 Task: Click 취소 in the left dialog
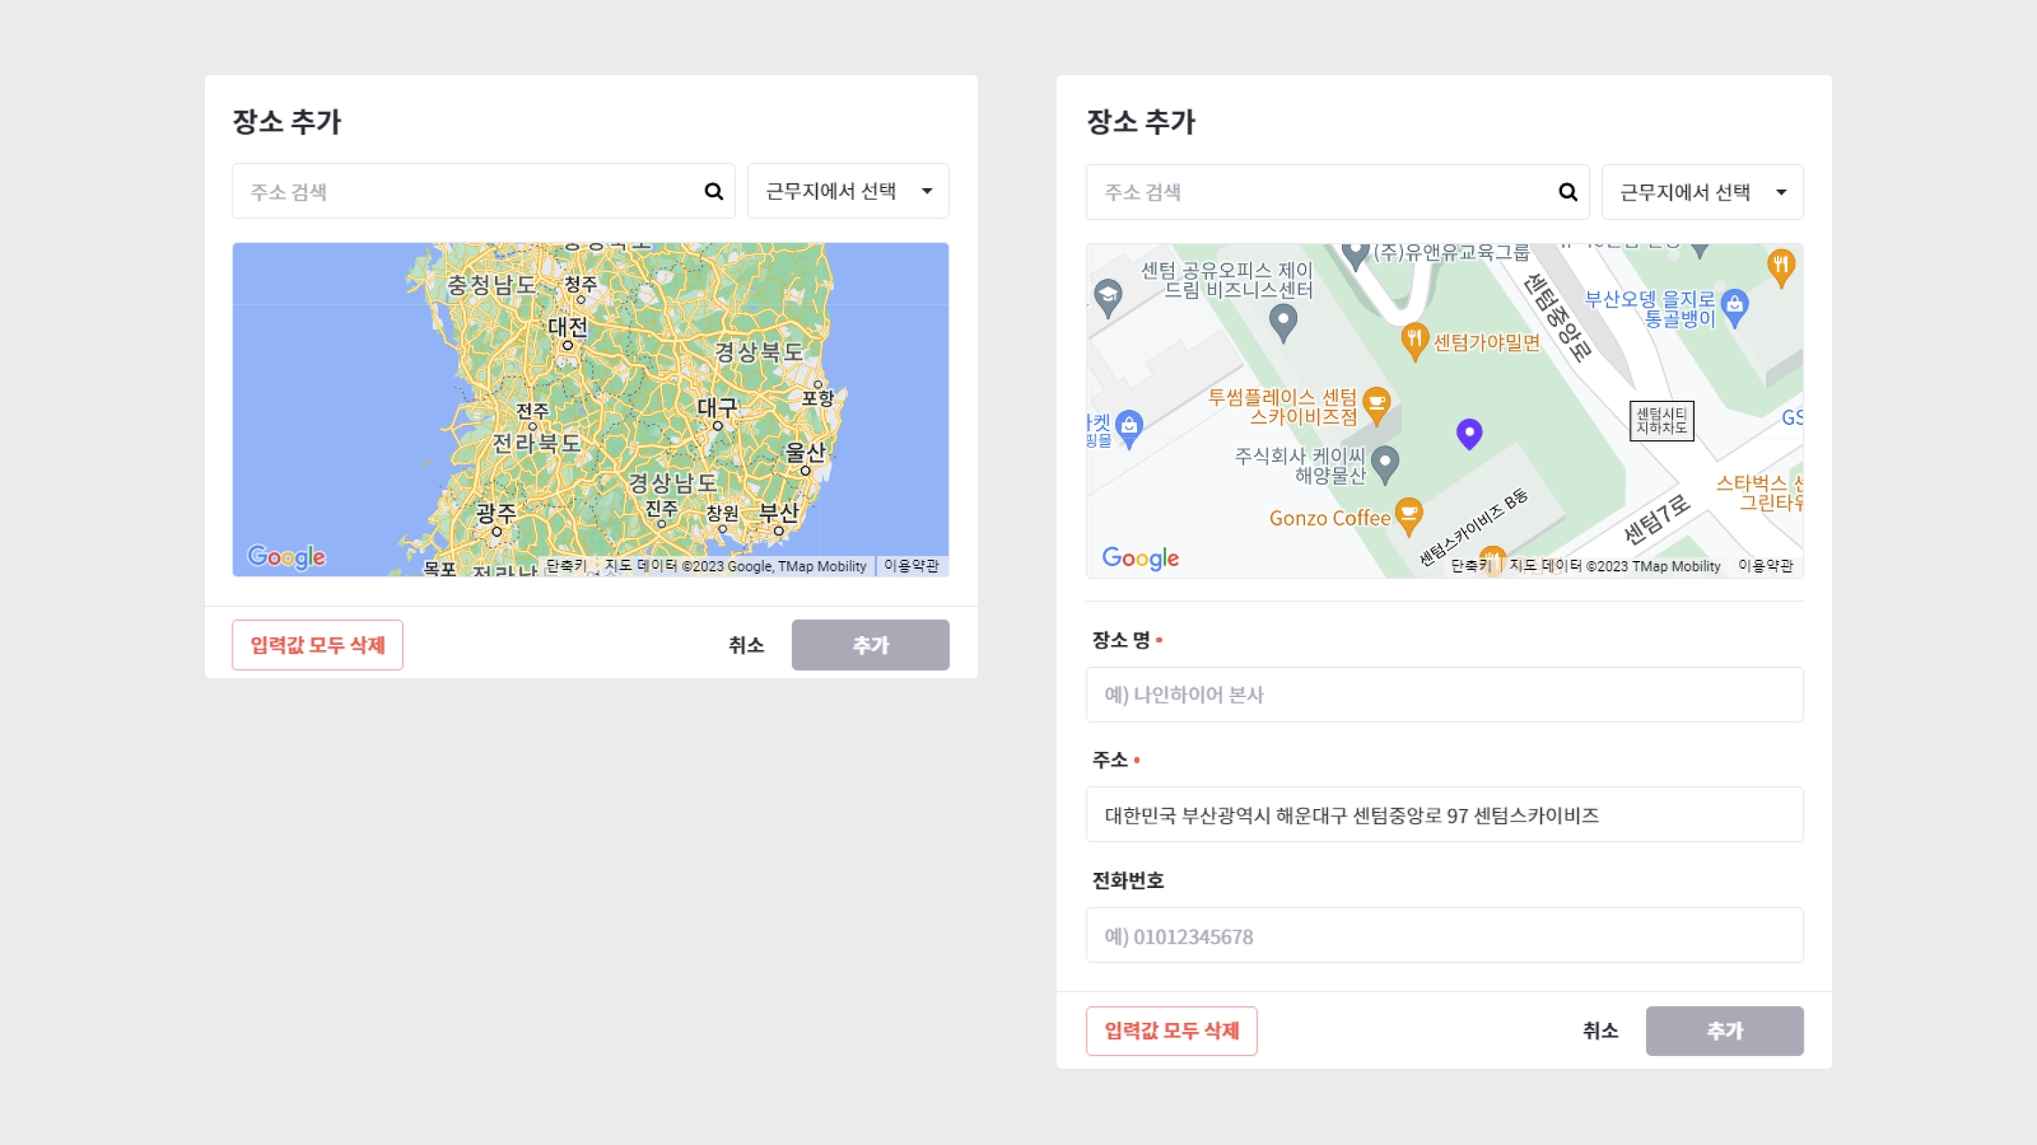[x=745, y=645]
